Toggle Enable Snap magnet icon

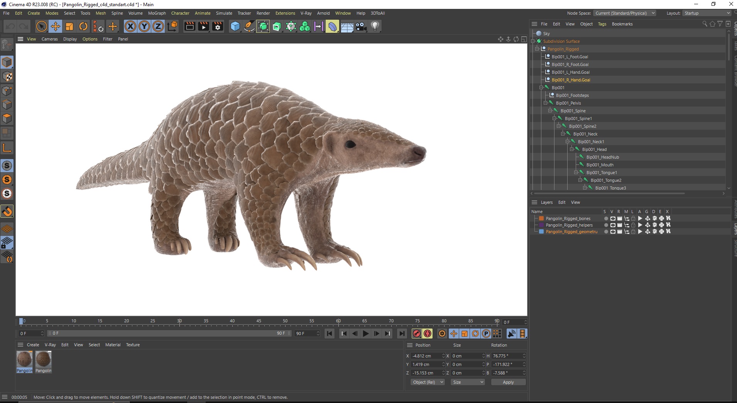(x=7, y=211)
